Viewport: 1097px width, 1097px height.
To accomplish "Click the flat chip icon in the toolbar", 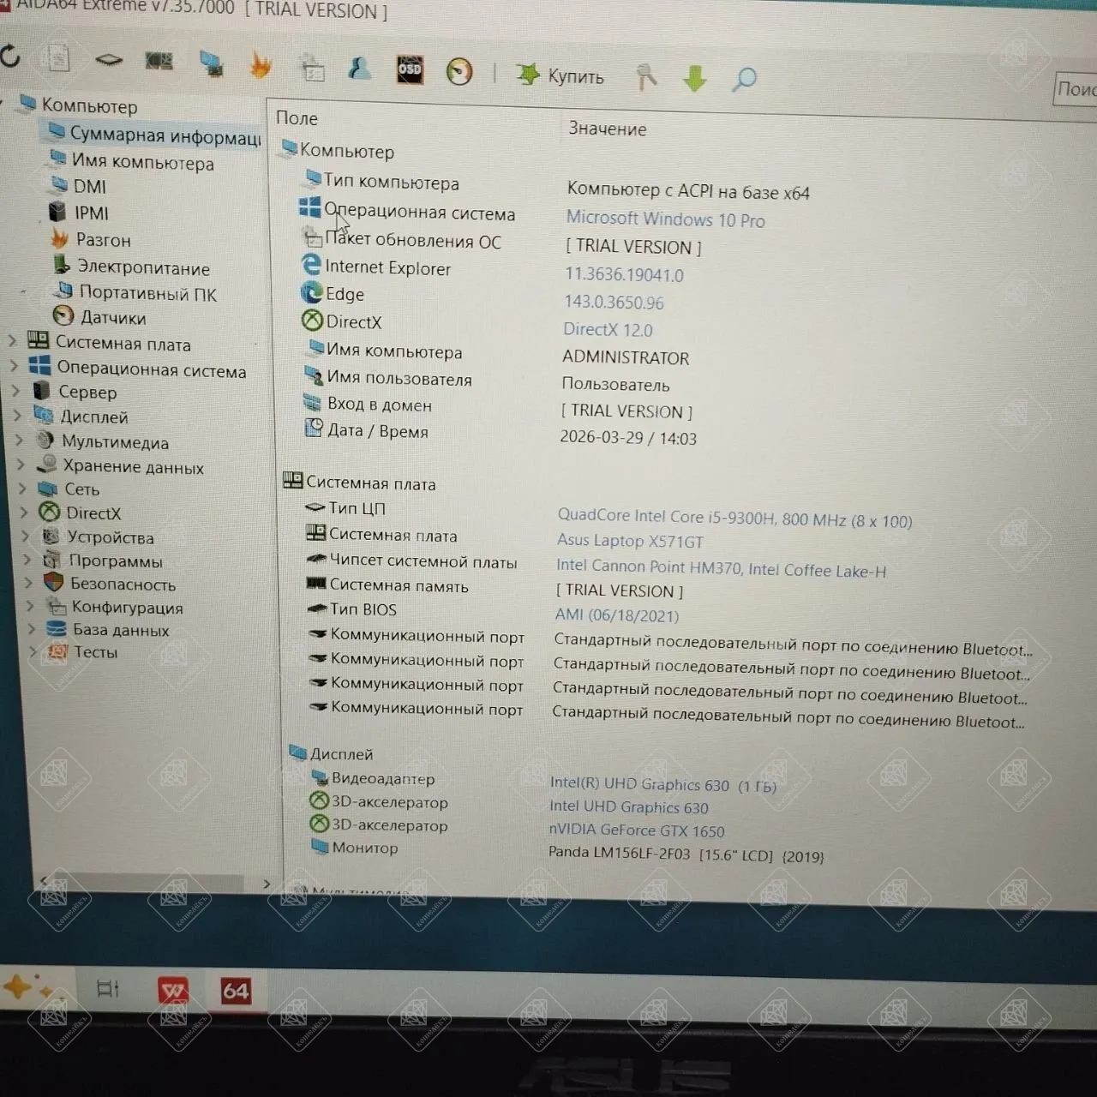I will [109, 60].
